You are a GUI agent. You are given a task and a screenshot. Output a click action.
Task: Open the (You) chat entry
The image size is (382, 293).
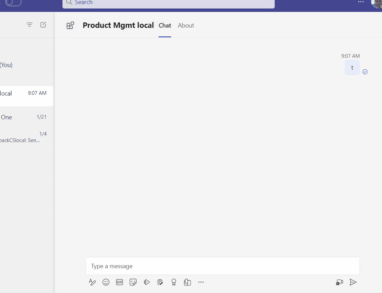point(26,65)
